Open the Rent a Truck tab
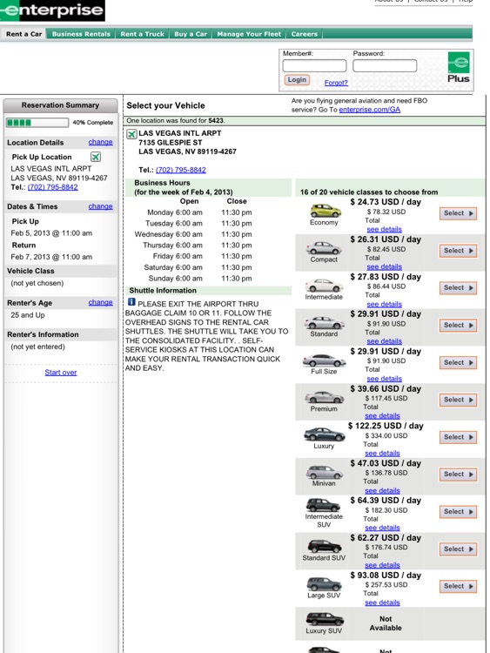 coord(143,34)
